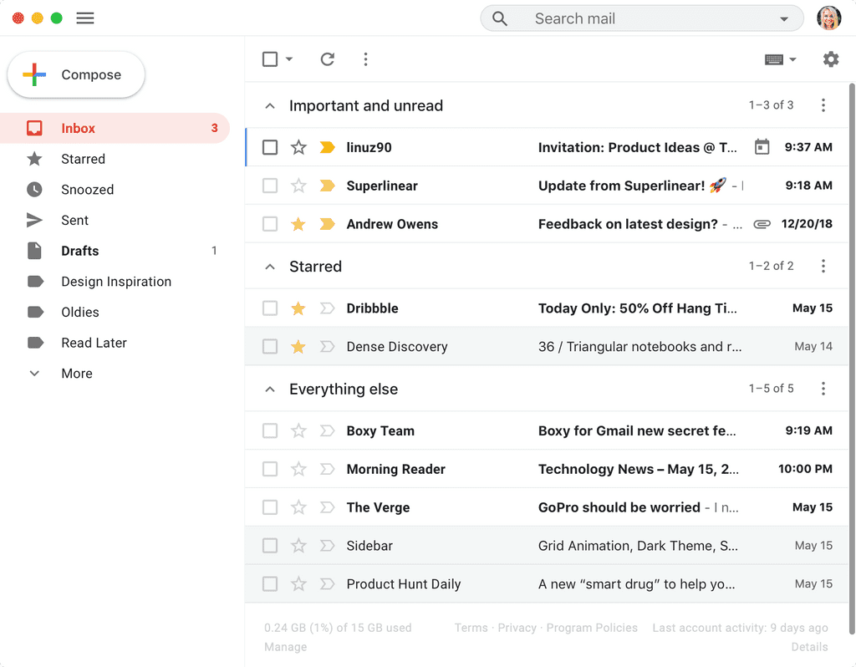
Task: Select the Product Hunt Daily email checkbox
Action: tap(270, 584)
